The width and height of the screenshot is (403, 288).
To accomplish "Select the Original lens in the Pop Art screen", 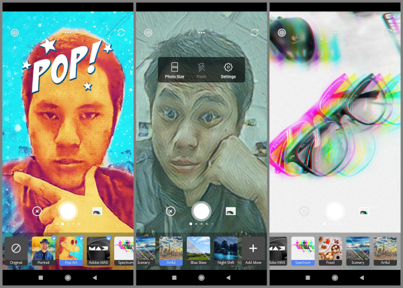I will tap(16, 251).
